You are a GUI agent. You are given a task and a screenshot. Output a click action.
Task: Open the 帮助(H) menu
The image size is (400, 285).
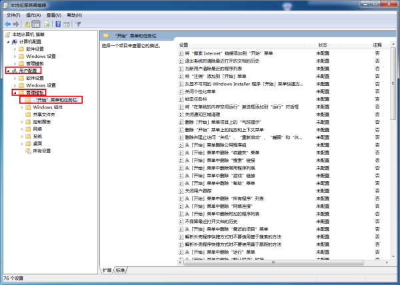[x=75, y=15]
